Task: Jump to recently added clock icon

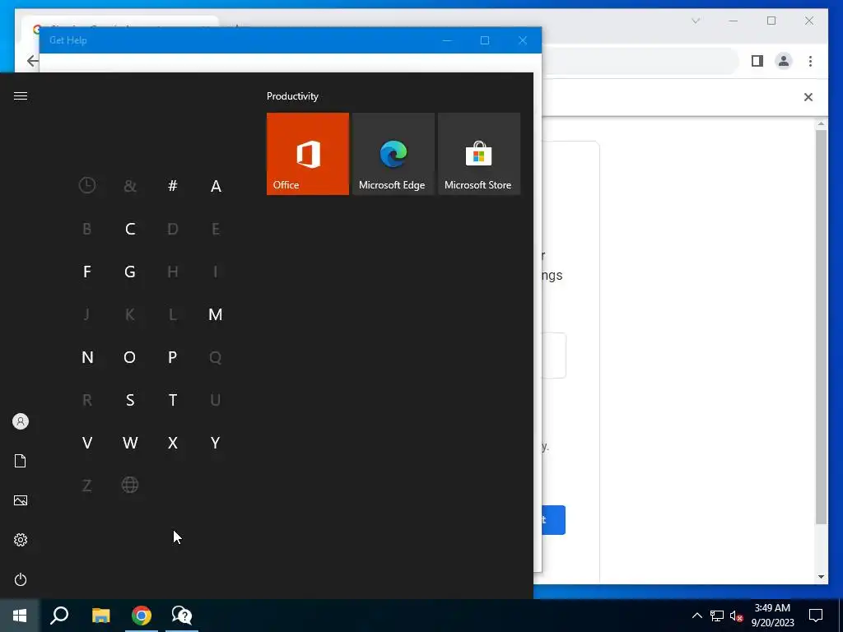Action: pos(87,185)
